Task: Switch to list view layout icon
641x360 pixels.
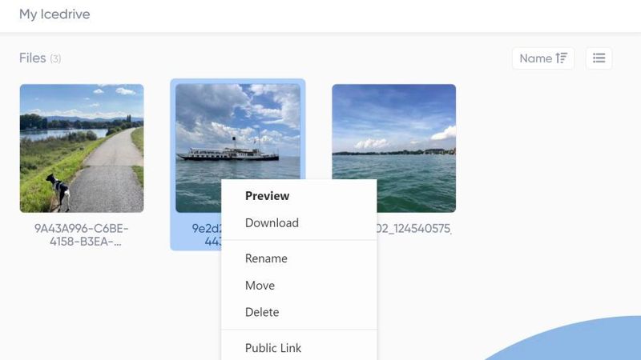Action: (x=599, y=58)
